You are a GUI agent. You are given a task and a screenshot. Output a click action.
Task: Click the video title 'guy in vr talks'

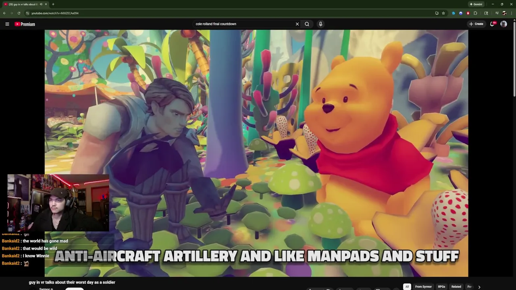click(x=72, y=282)
